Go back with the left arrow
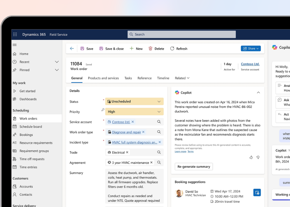Screen dimensions: 290x207 (72, 48)
